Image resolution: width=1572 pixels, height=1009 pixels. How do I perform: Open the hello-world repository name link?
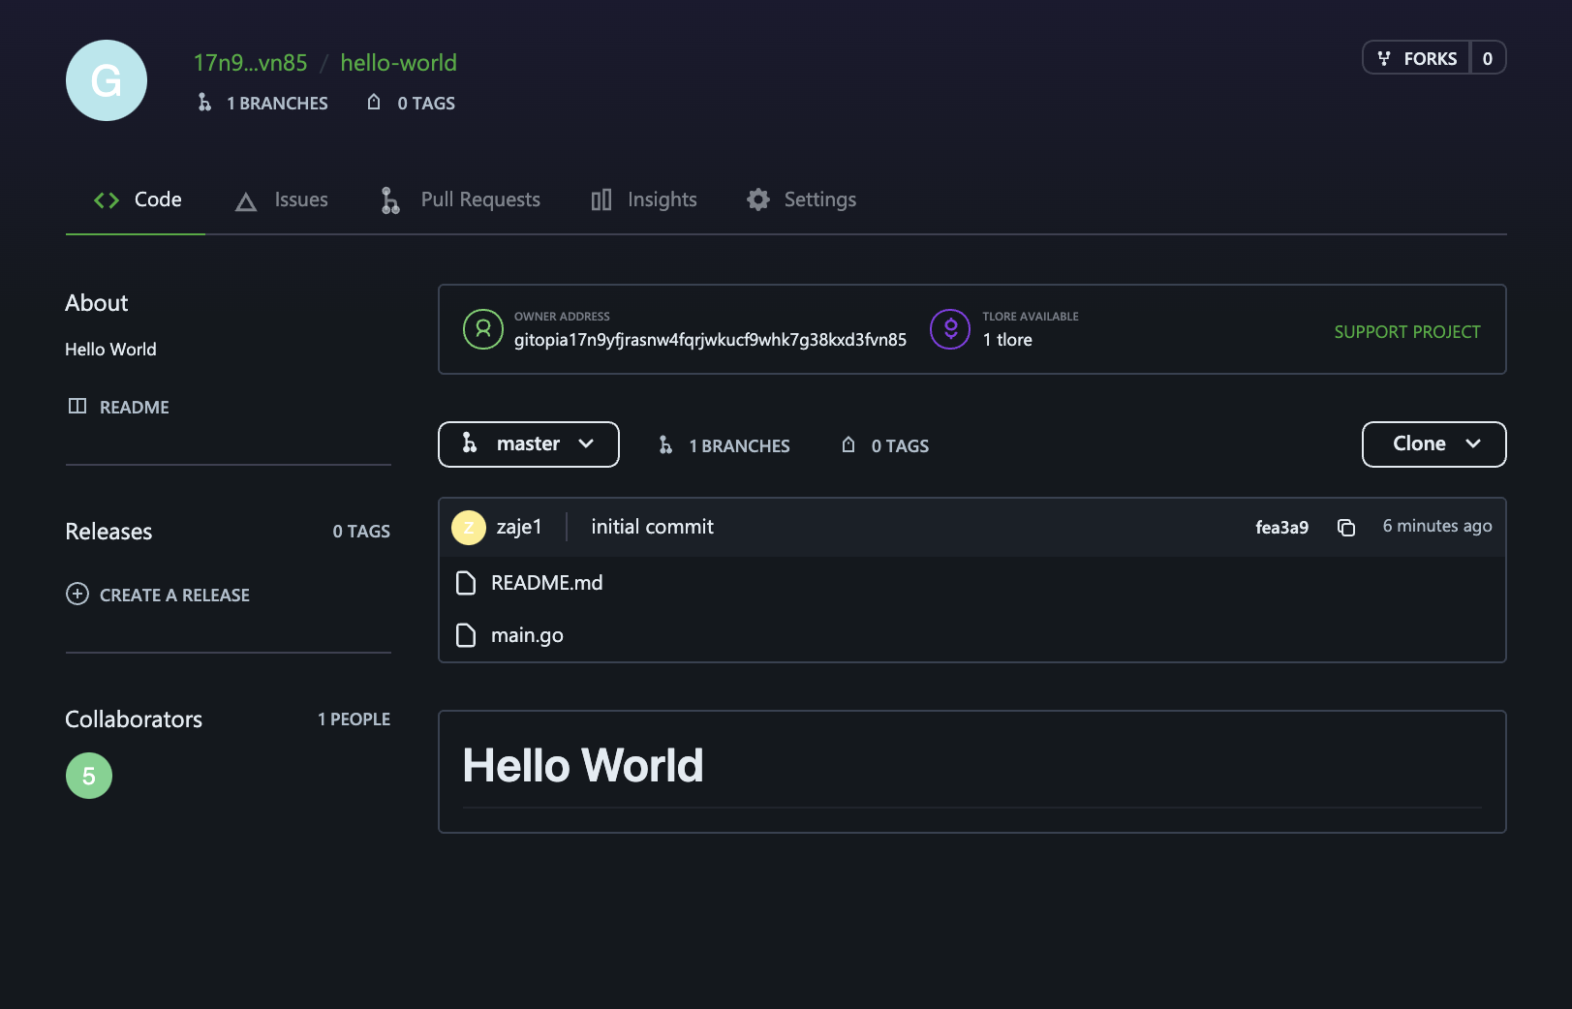[398, 63]
